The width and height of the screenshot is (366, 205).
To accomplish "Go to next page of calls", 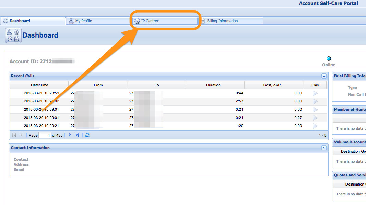I will pos(70,135).
